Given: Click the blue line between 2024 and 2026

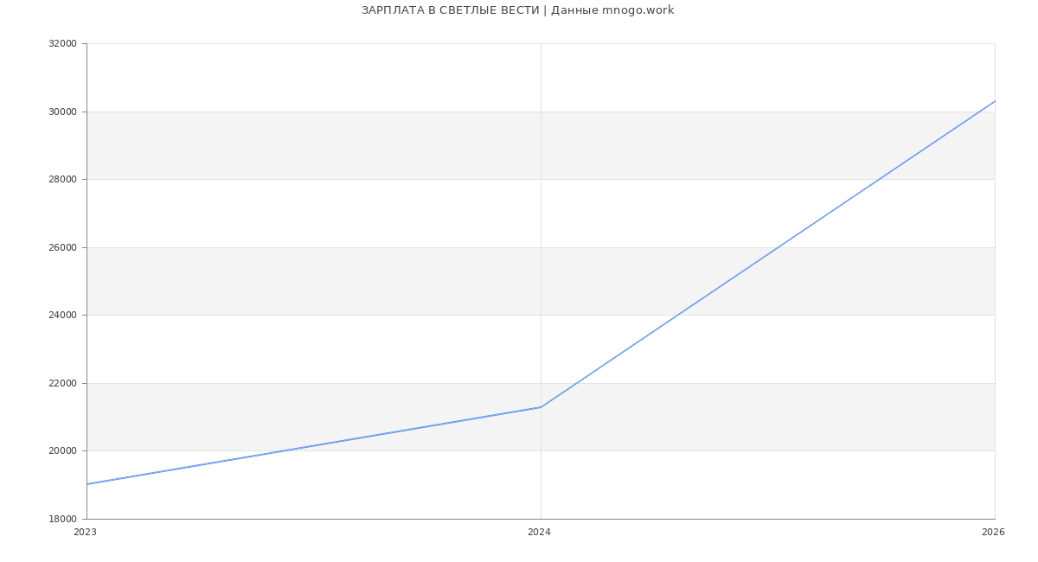Looking at the screenshot, I should [767, 254].
